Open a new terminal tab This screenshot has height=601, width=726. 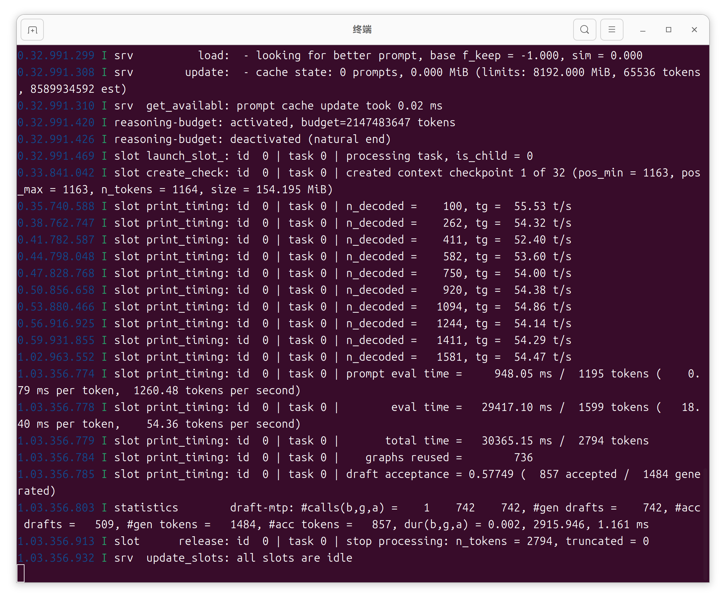32,30
